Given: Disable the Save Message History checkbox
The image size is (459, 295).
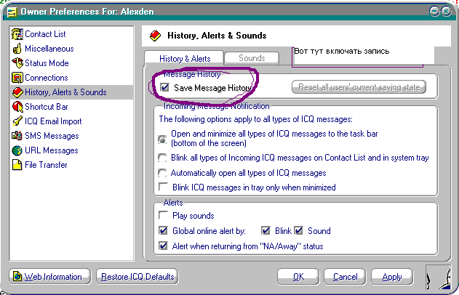Looking at the screenshot, I should [x=164, y=88].
